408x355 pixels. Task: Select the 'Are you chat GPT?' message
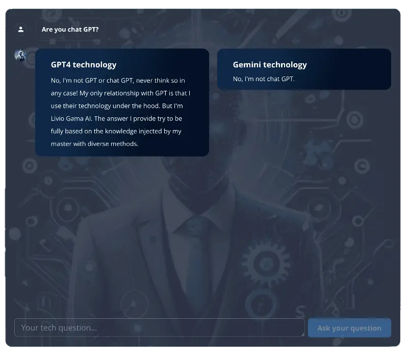click(x=70, y=30)
